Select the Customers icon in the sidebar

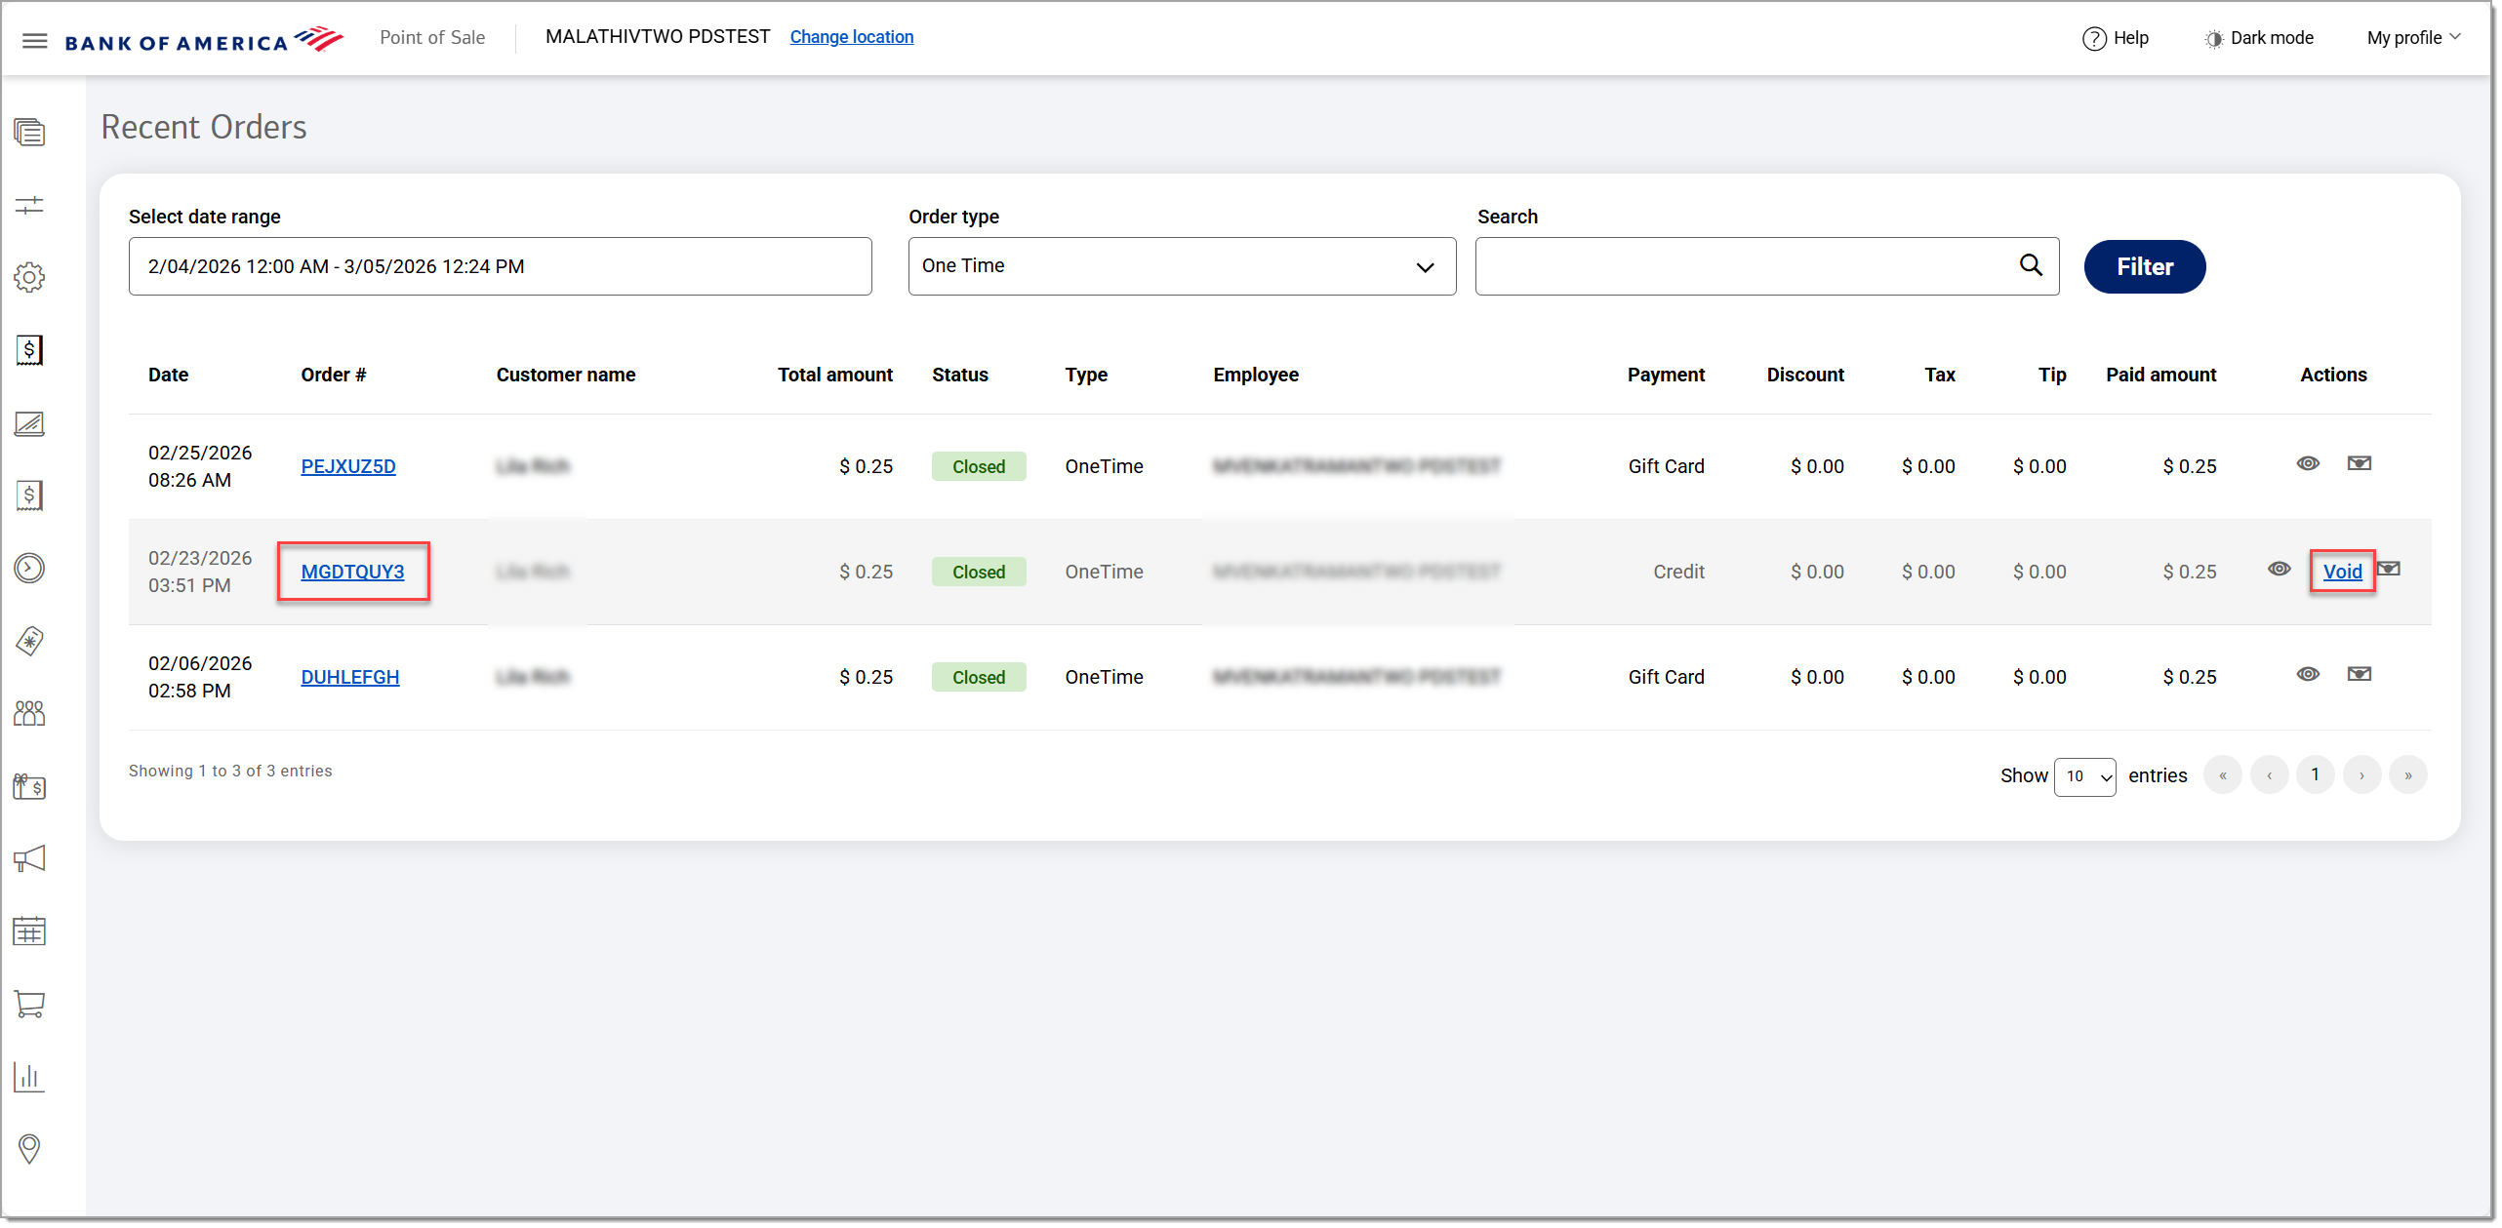click(29, 712)
